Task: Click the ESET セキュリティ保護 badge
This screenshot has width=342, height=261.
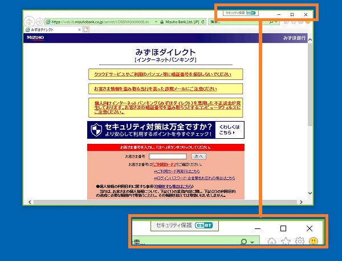Action: pos(241,13)
